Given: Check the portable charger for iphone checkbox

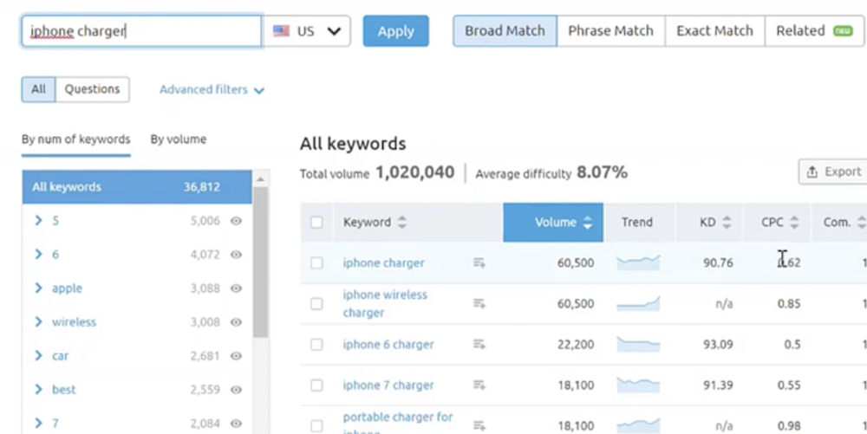Looking at the screenshot, I should (x=316, y=425).
